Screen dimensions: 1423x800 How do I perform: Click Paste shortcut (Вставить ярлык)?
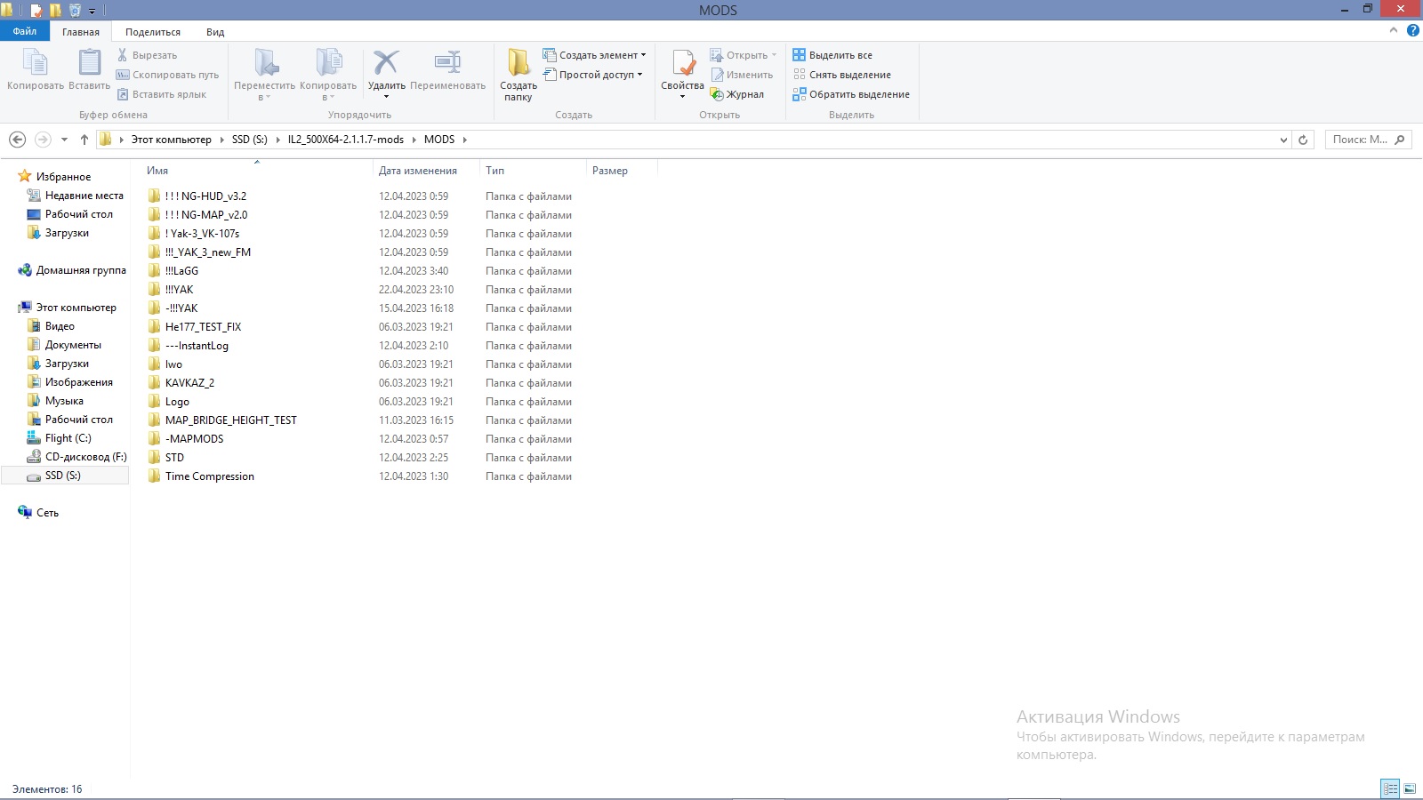(162, 94)
